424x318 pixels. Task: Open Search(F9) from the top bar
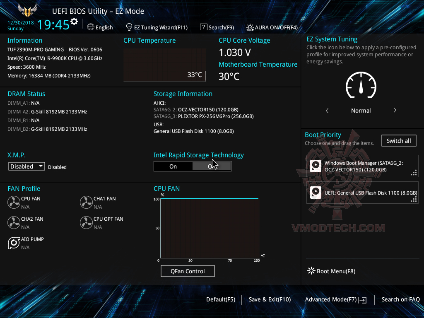[x=217, y=27]
